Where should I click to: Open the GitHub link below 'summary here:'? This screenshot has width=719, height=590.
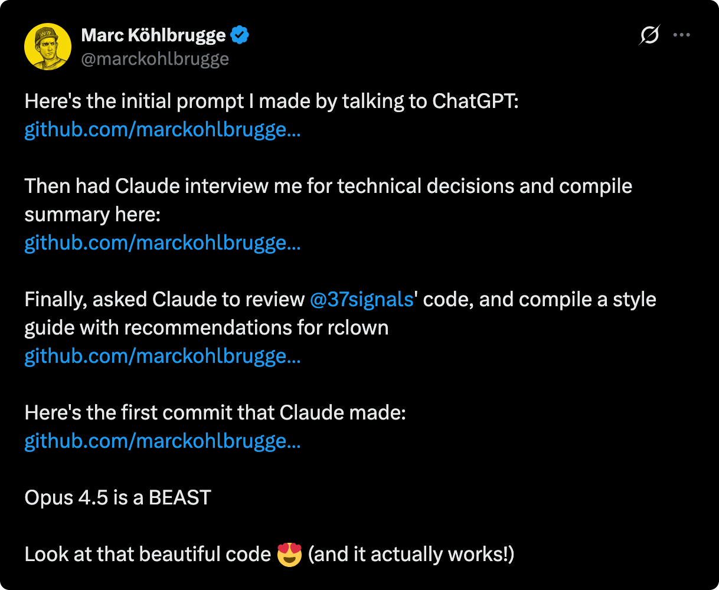coord(162,243)
